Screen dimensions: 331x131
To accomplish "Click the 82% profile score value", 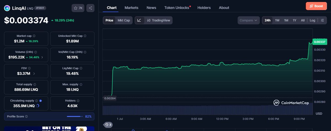I will tap(88, 116).
